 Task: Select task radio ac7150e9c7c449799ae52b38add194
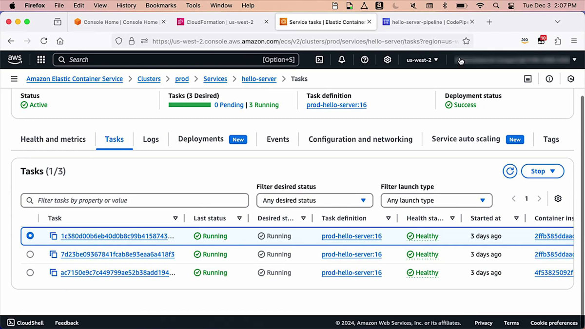(x=30, y=272)
